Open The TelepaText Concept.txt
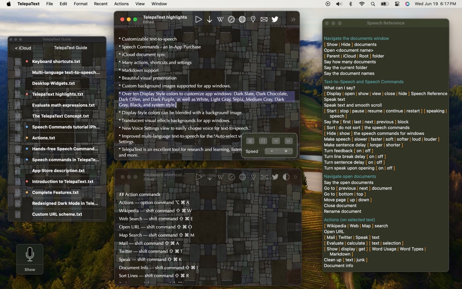Screen dimensions: 462x289 coord(60,116)
